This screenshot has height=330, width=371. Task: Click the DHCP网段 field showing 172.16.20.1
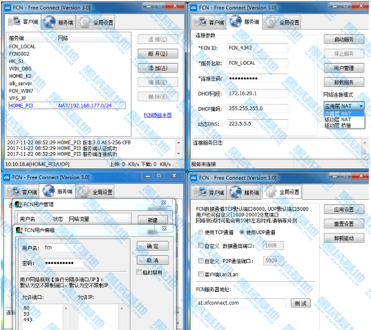(258, 93)
